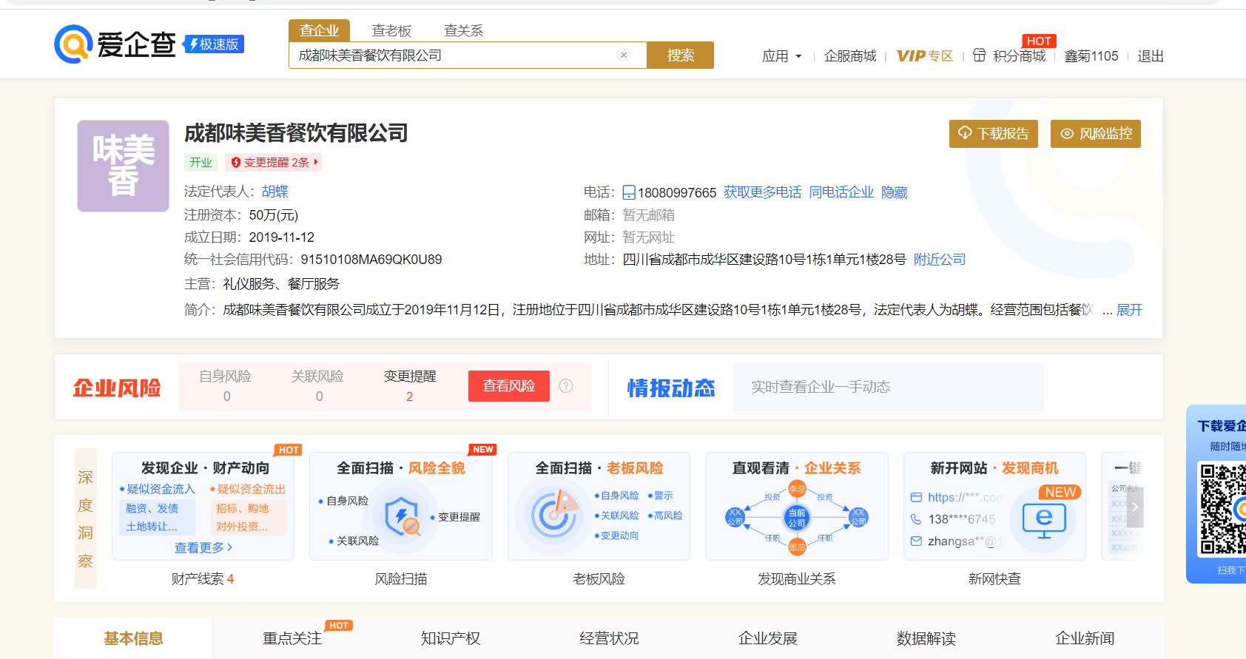The width and height of the screenshot is (1246, 659).
Task: Click 退出 to log out
Action: 1151,56
